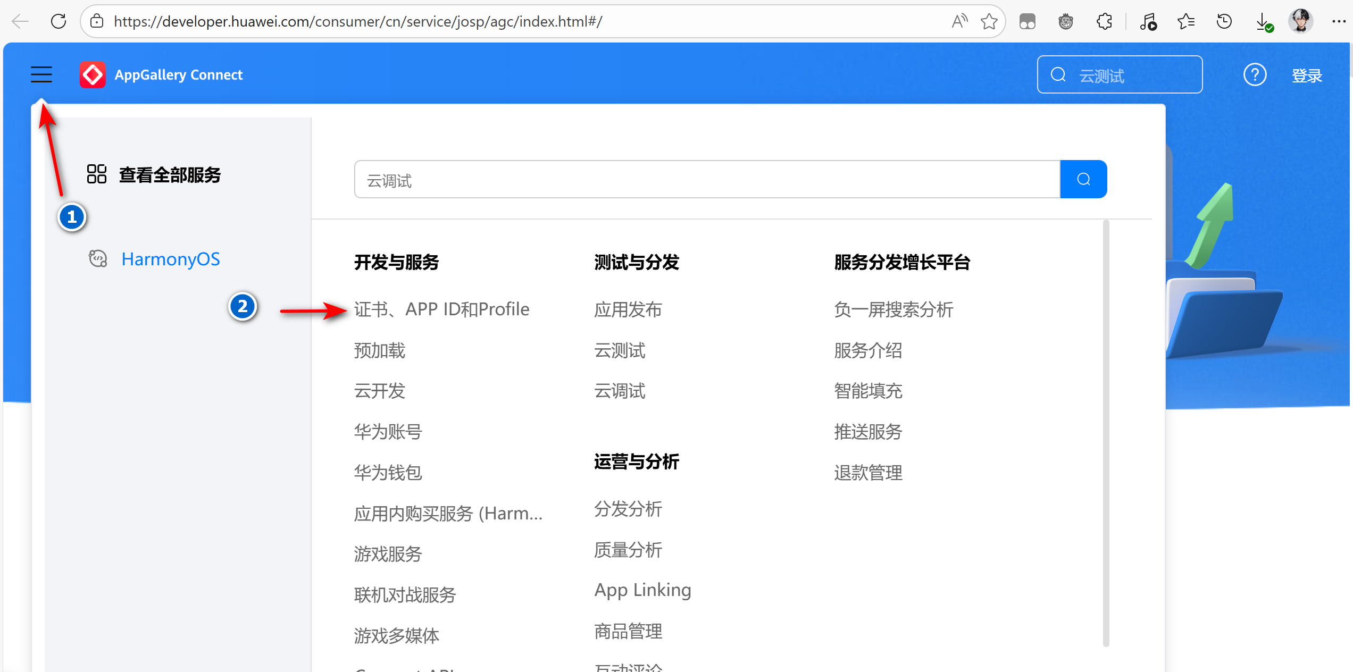Click 登录 login link

(1307, 75)
